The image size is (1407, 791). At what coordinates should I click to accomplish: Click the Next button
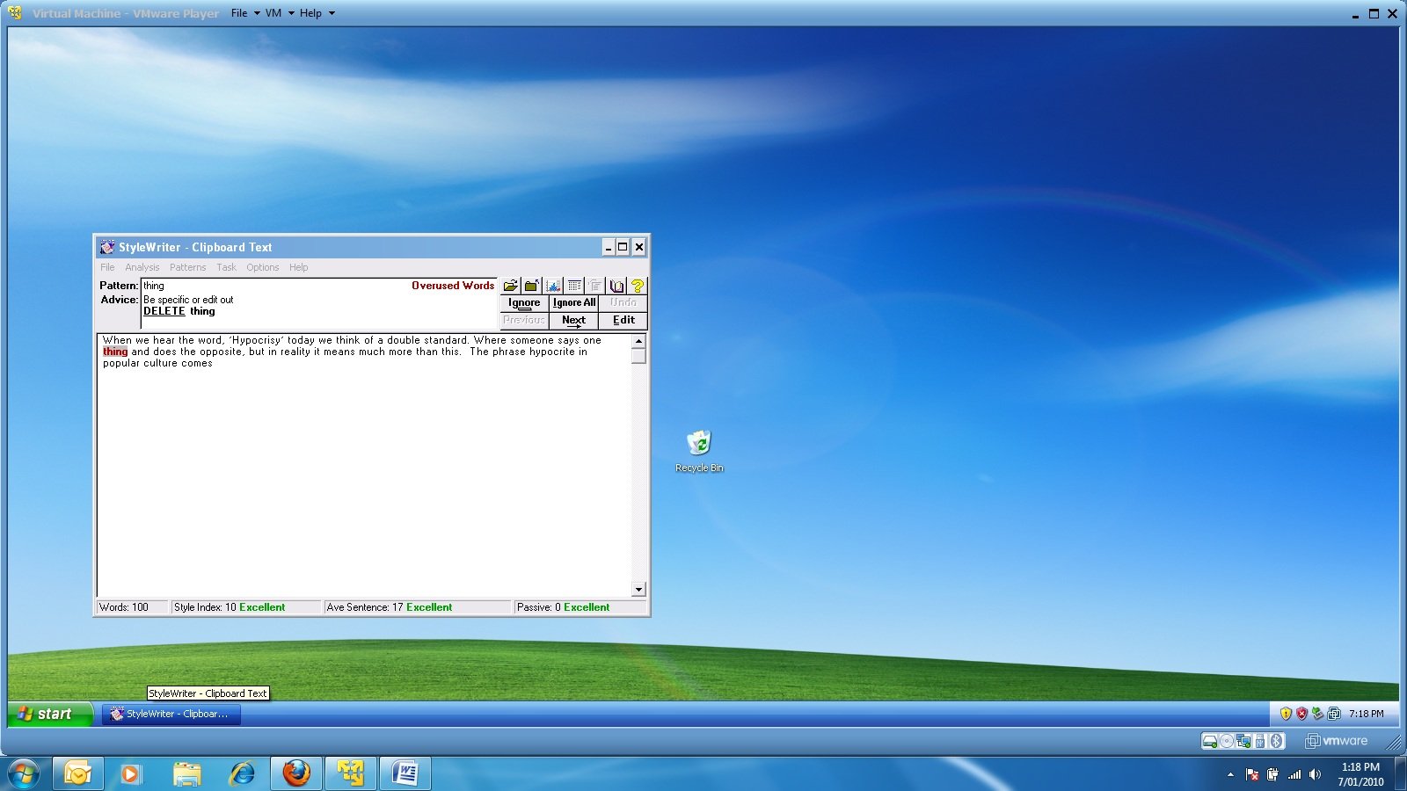pyautogui.click(x=573, y=321)
